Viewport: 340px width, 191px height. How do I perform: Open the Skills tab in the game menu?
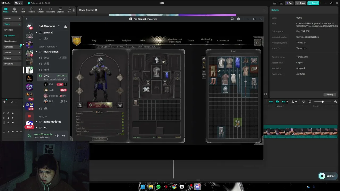click(142, 41)
